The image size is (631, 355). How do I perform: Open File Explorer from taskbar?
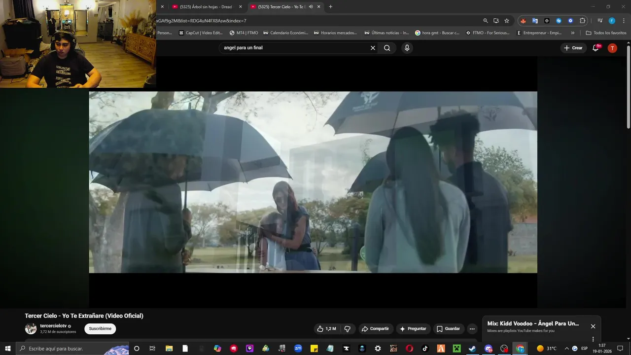pyautogui.click(x=169, y=349)
